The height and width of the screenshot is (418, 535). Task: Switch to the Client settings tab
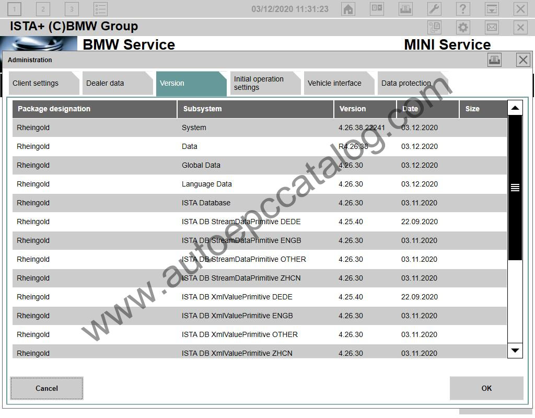pos(44,83)
